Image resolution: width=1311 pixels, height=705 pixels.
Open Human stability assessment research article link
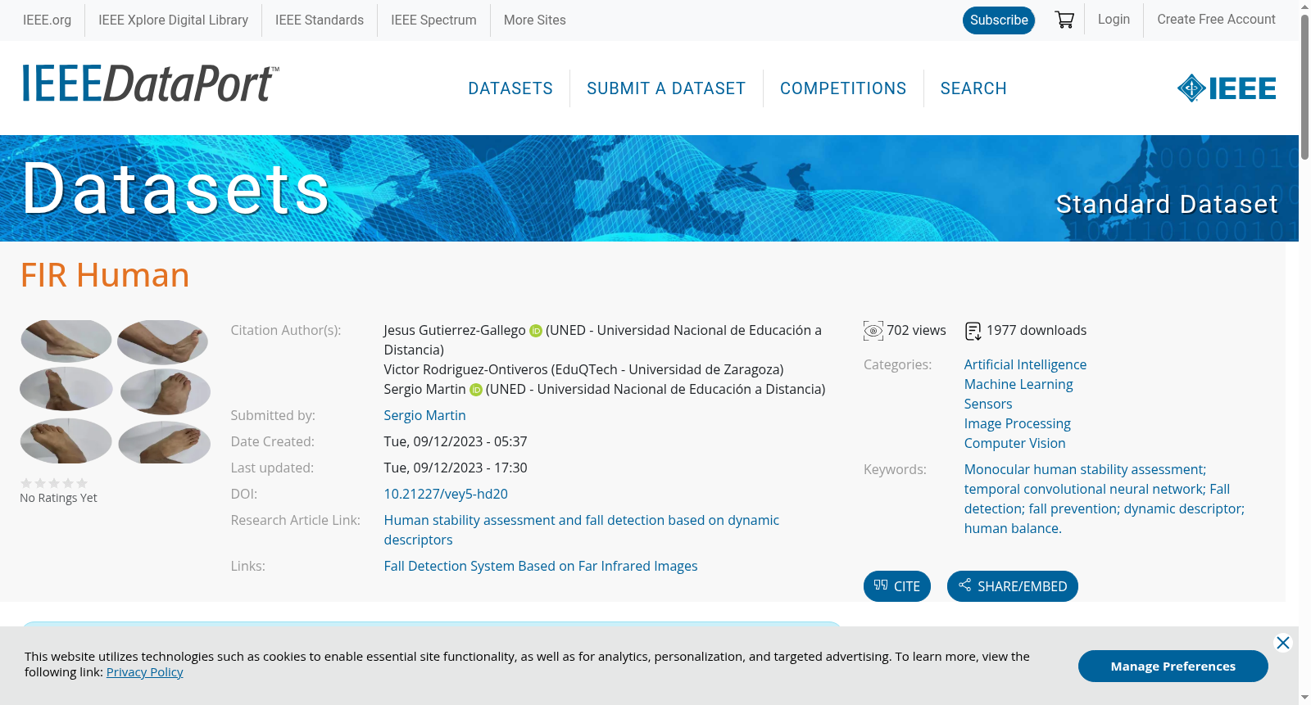click(x=582, y=531)
